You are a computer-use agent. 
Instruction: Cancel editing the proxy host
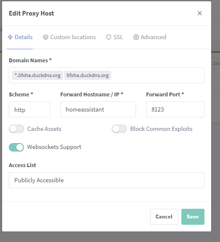coord(164,217)
